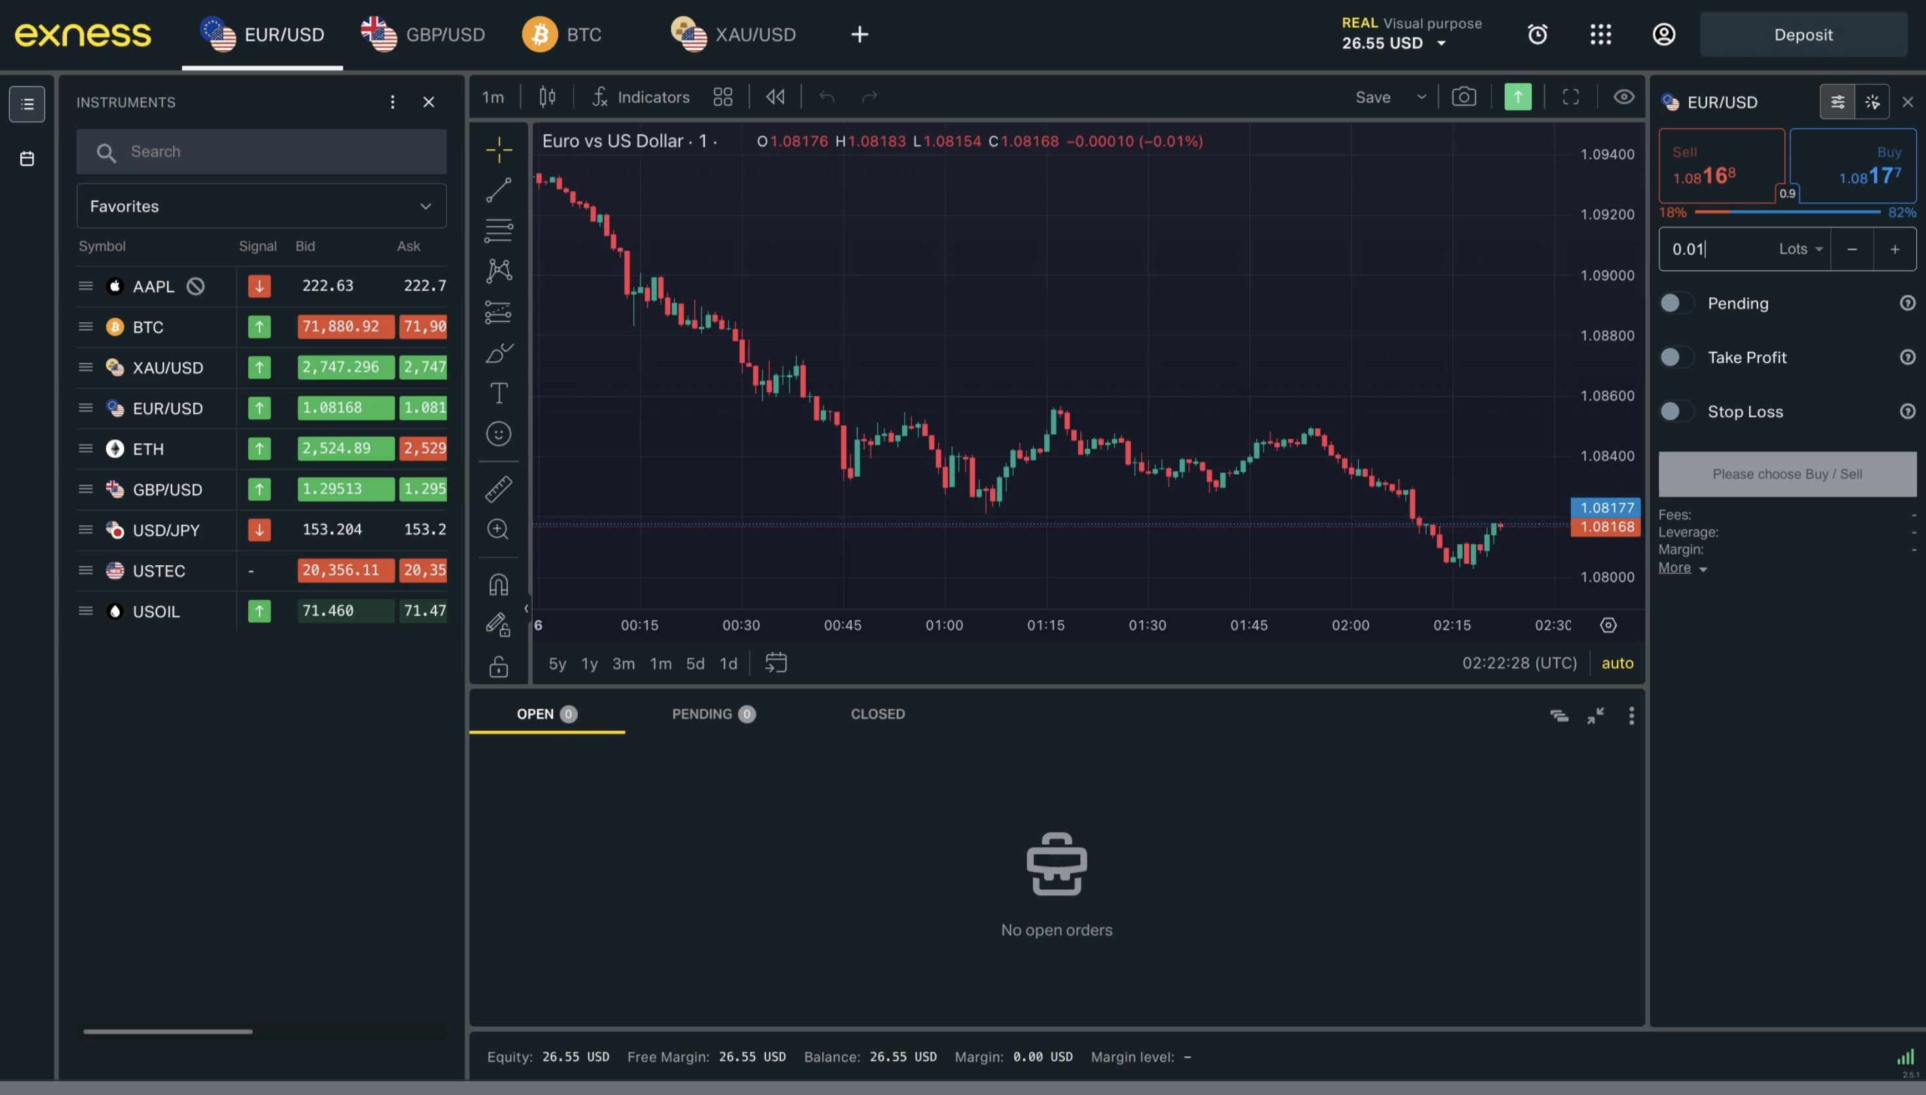This screenshot has height=1095, width=1926.
Task: Focus the instrument Search field
Action: [x=261, y=152]
